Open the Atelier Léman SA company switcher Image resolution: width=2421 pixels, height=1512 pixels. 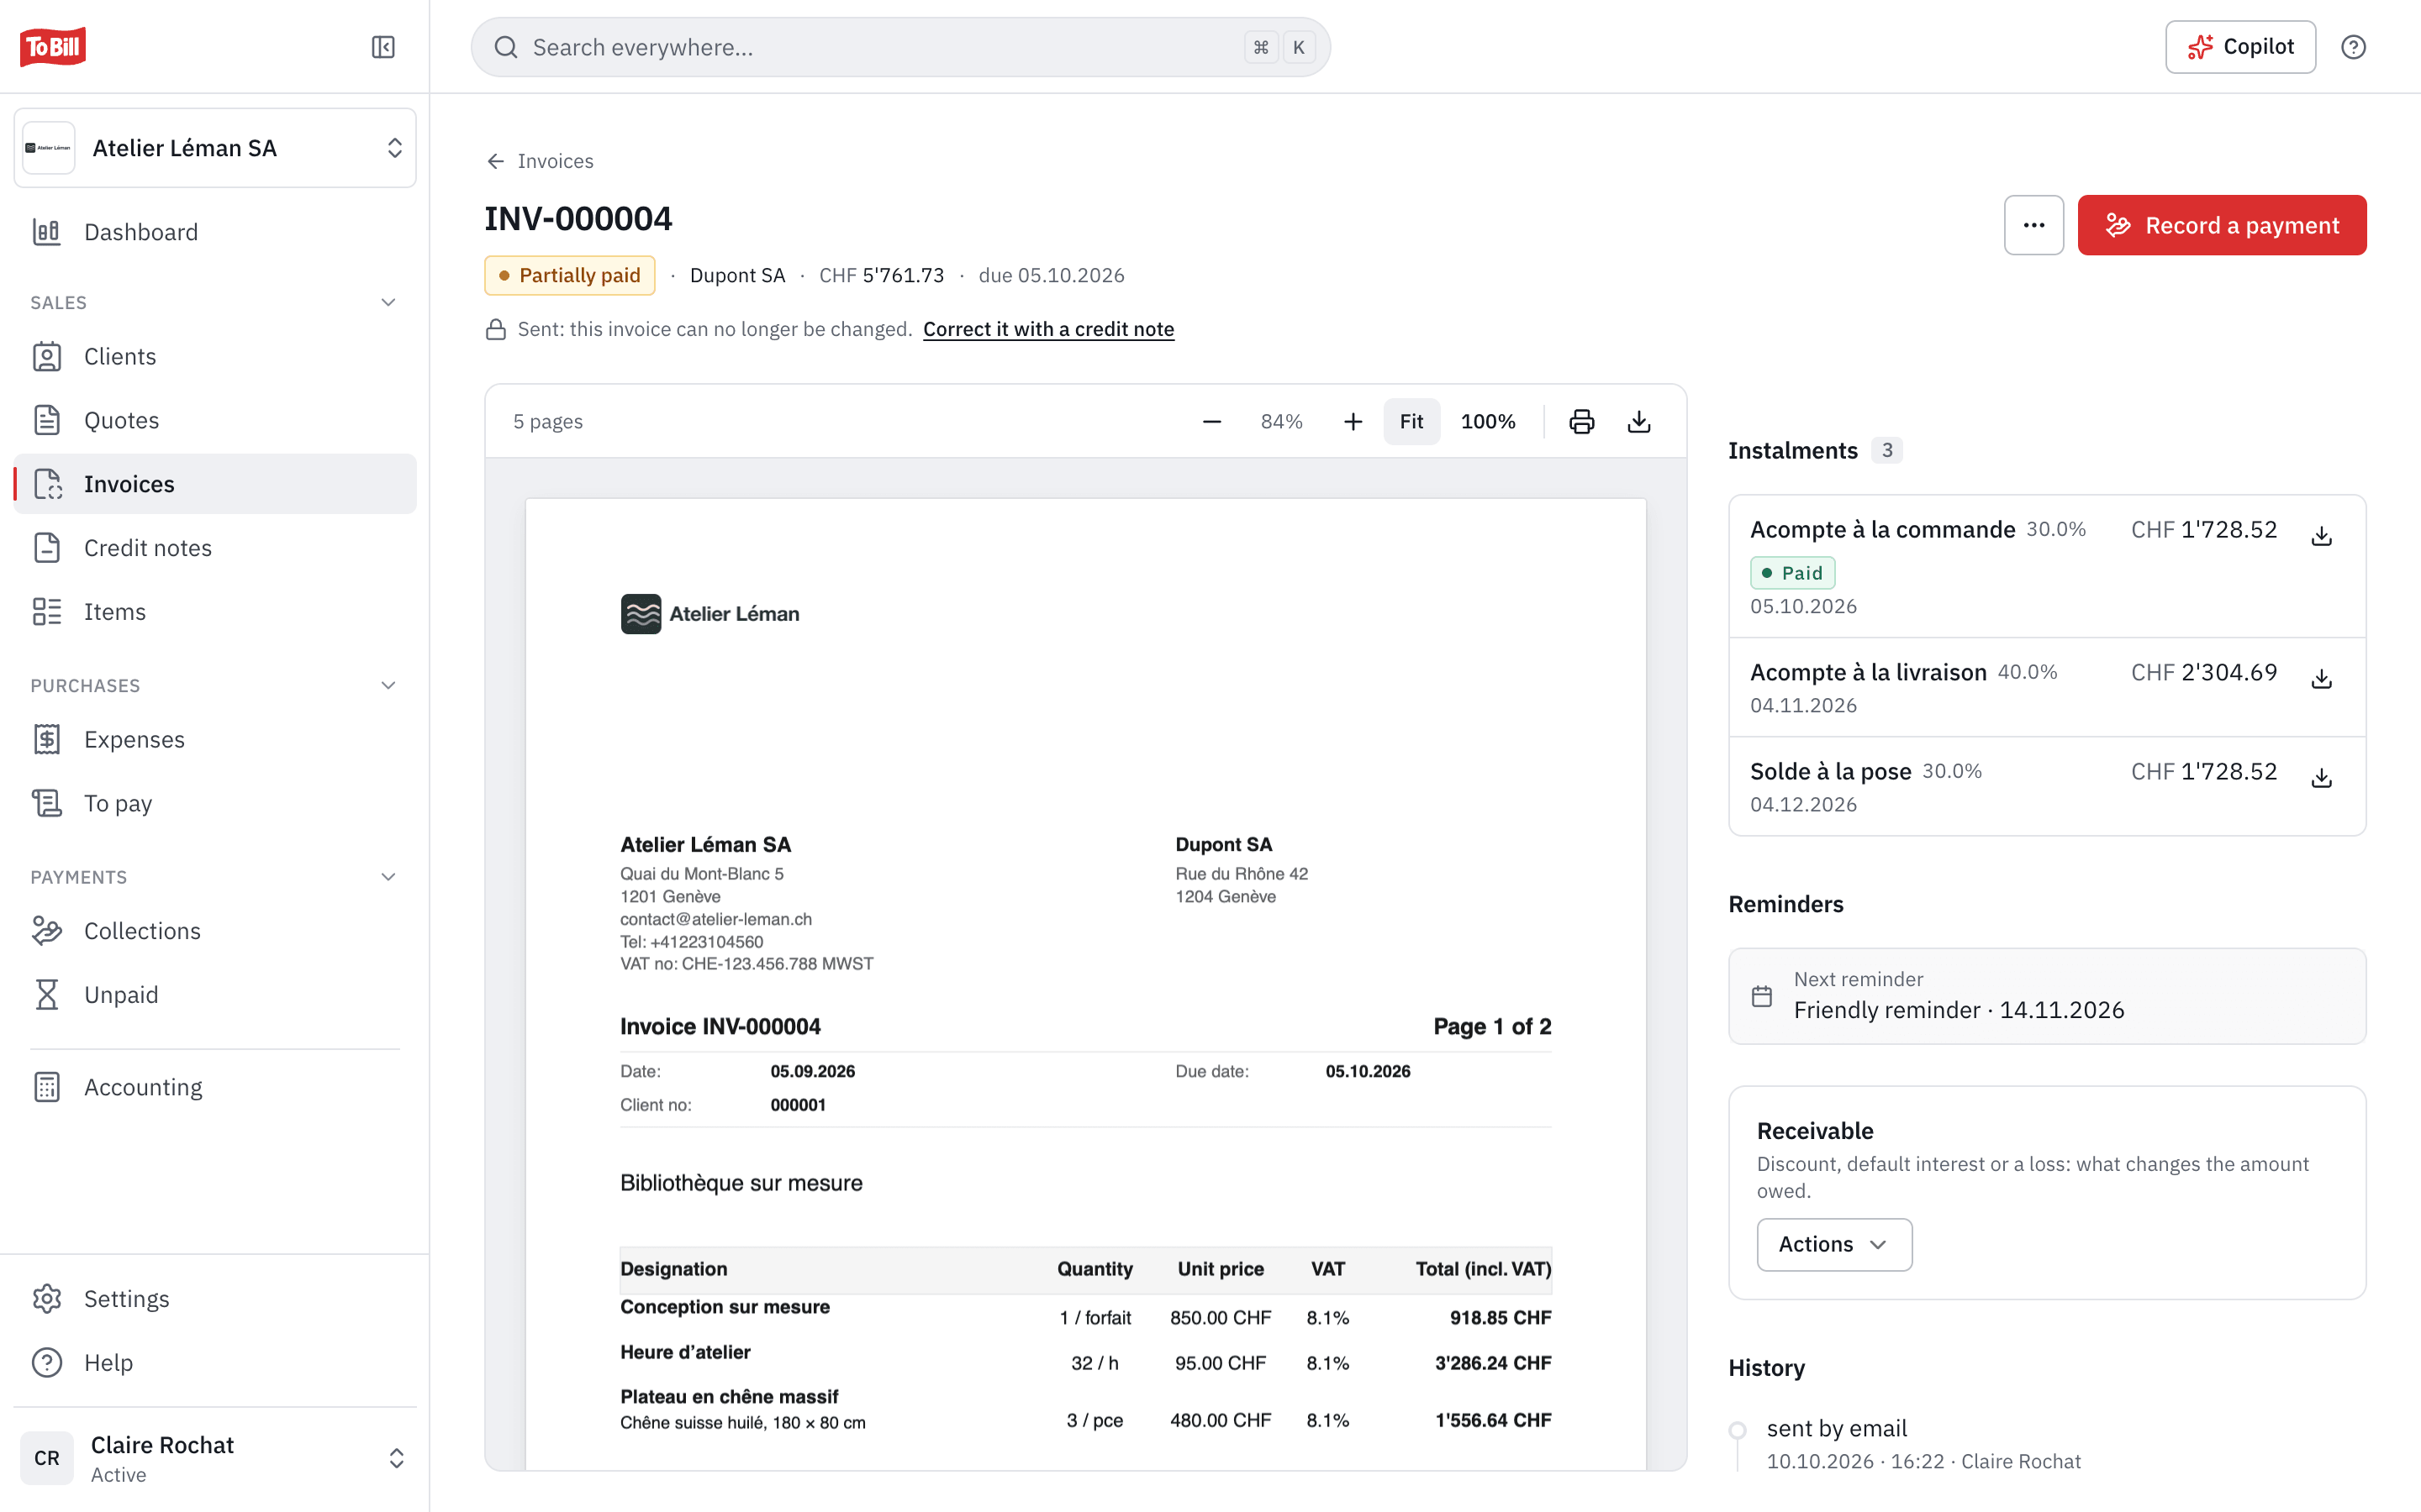click(x=215, y=148)
